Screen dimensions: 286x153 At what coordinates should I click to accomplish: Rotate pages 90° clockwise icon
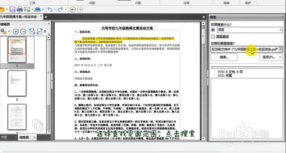pyautogui.click(x=39, y=31)
